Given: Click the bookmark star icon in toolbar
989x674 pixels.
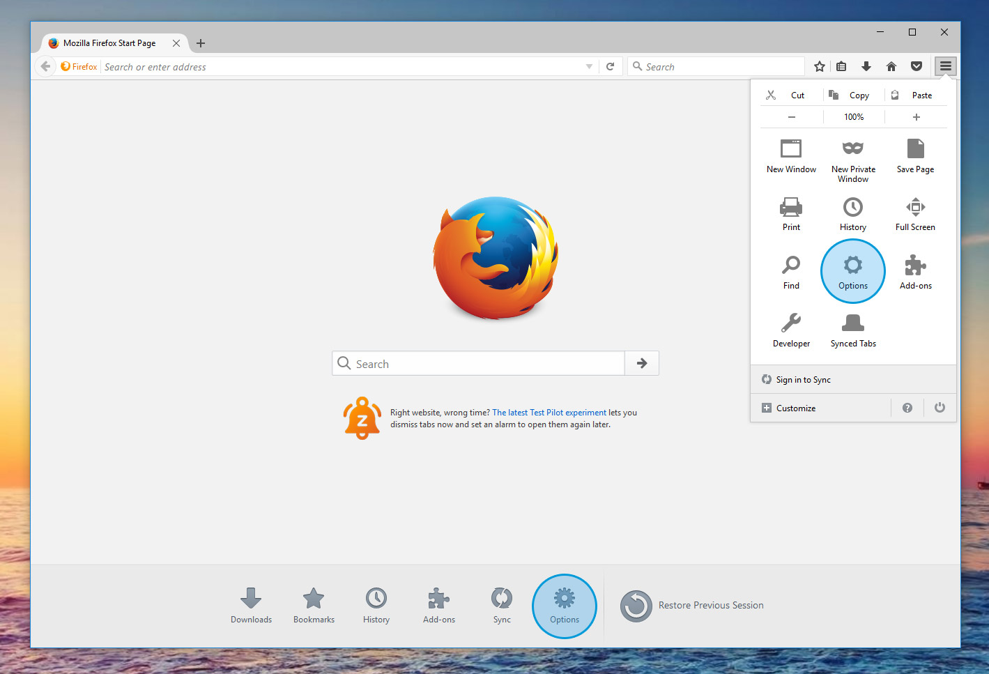Looking at the screenshot, I should [820, 66].
